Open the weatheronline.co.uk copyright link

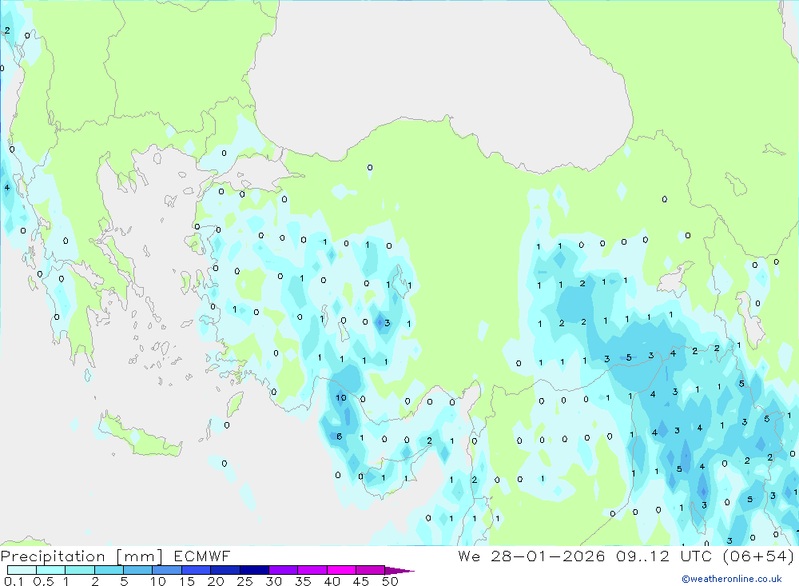pyautogui.click(x=732, y=579)
